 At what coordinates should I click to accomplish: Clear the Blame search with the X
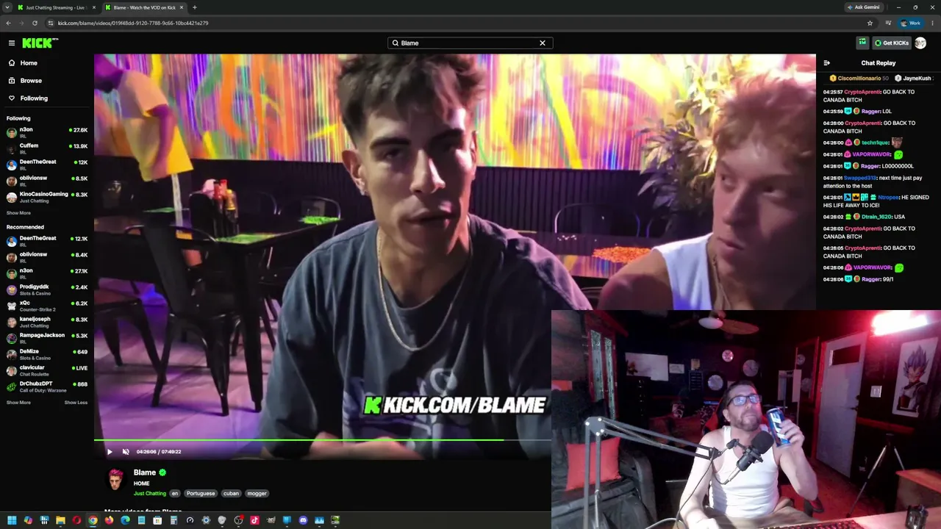(x=543, y=43)
